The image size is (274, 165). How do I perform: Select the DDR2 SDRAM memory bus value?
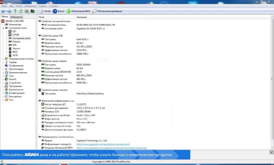(x=83, y=65)
